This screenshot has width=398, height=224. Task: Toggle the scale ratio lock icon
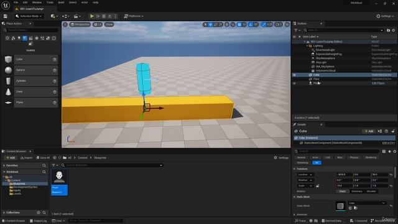point(318,186)
